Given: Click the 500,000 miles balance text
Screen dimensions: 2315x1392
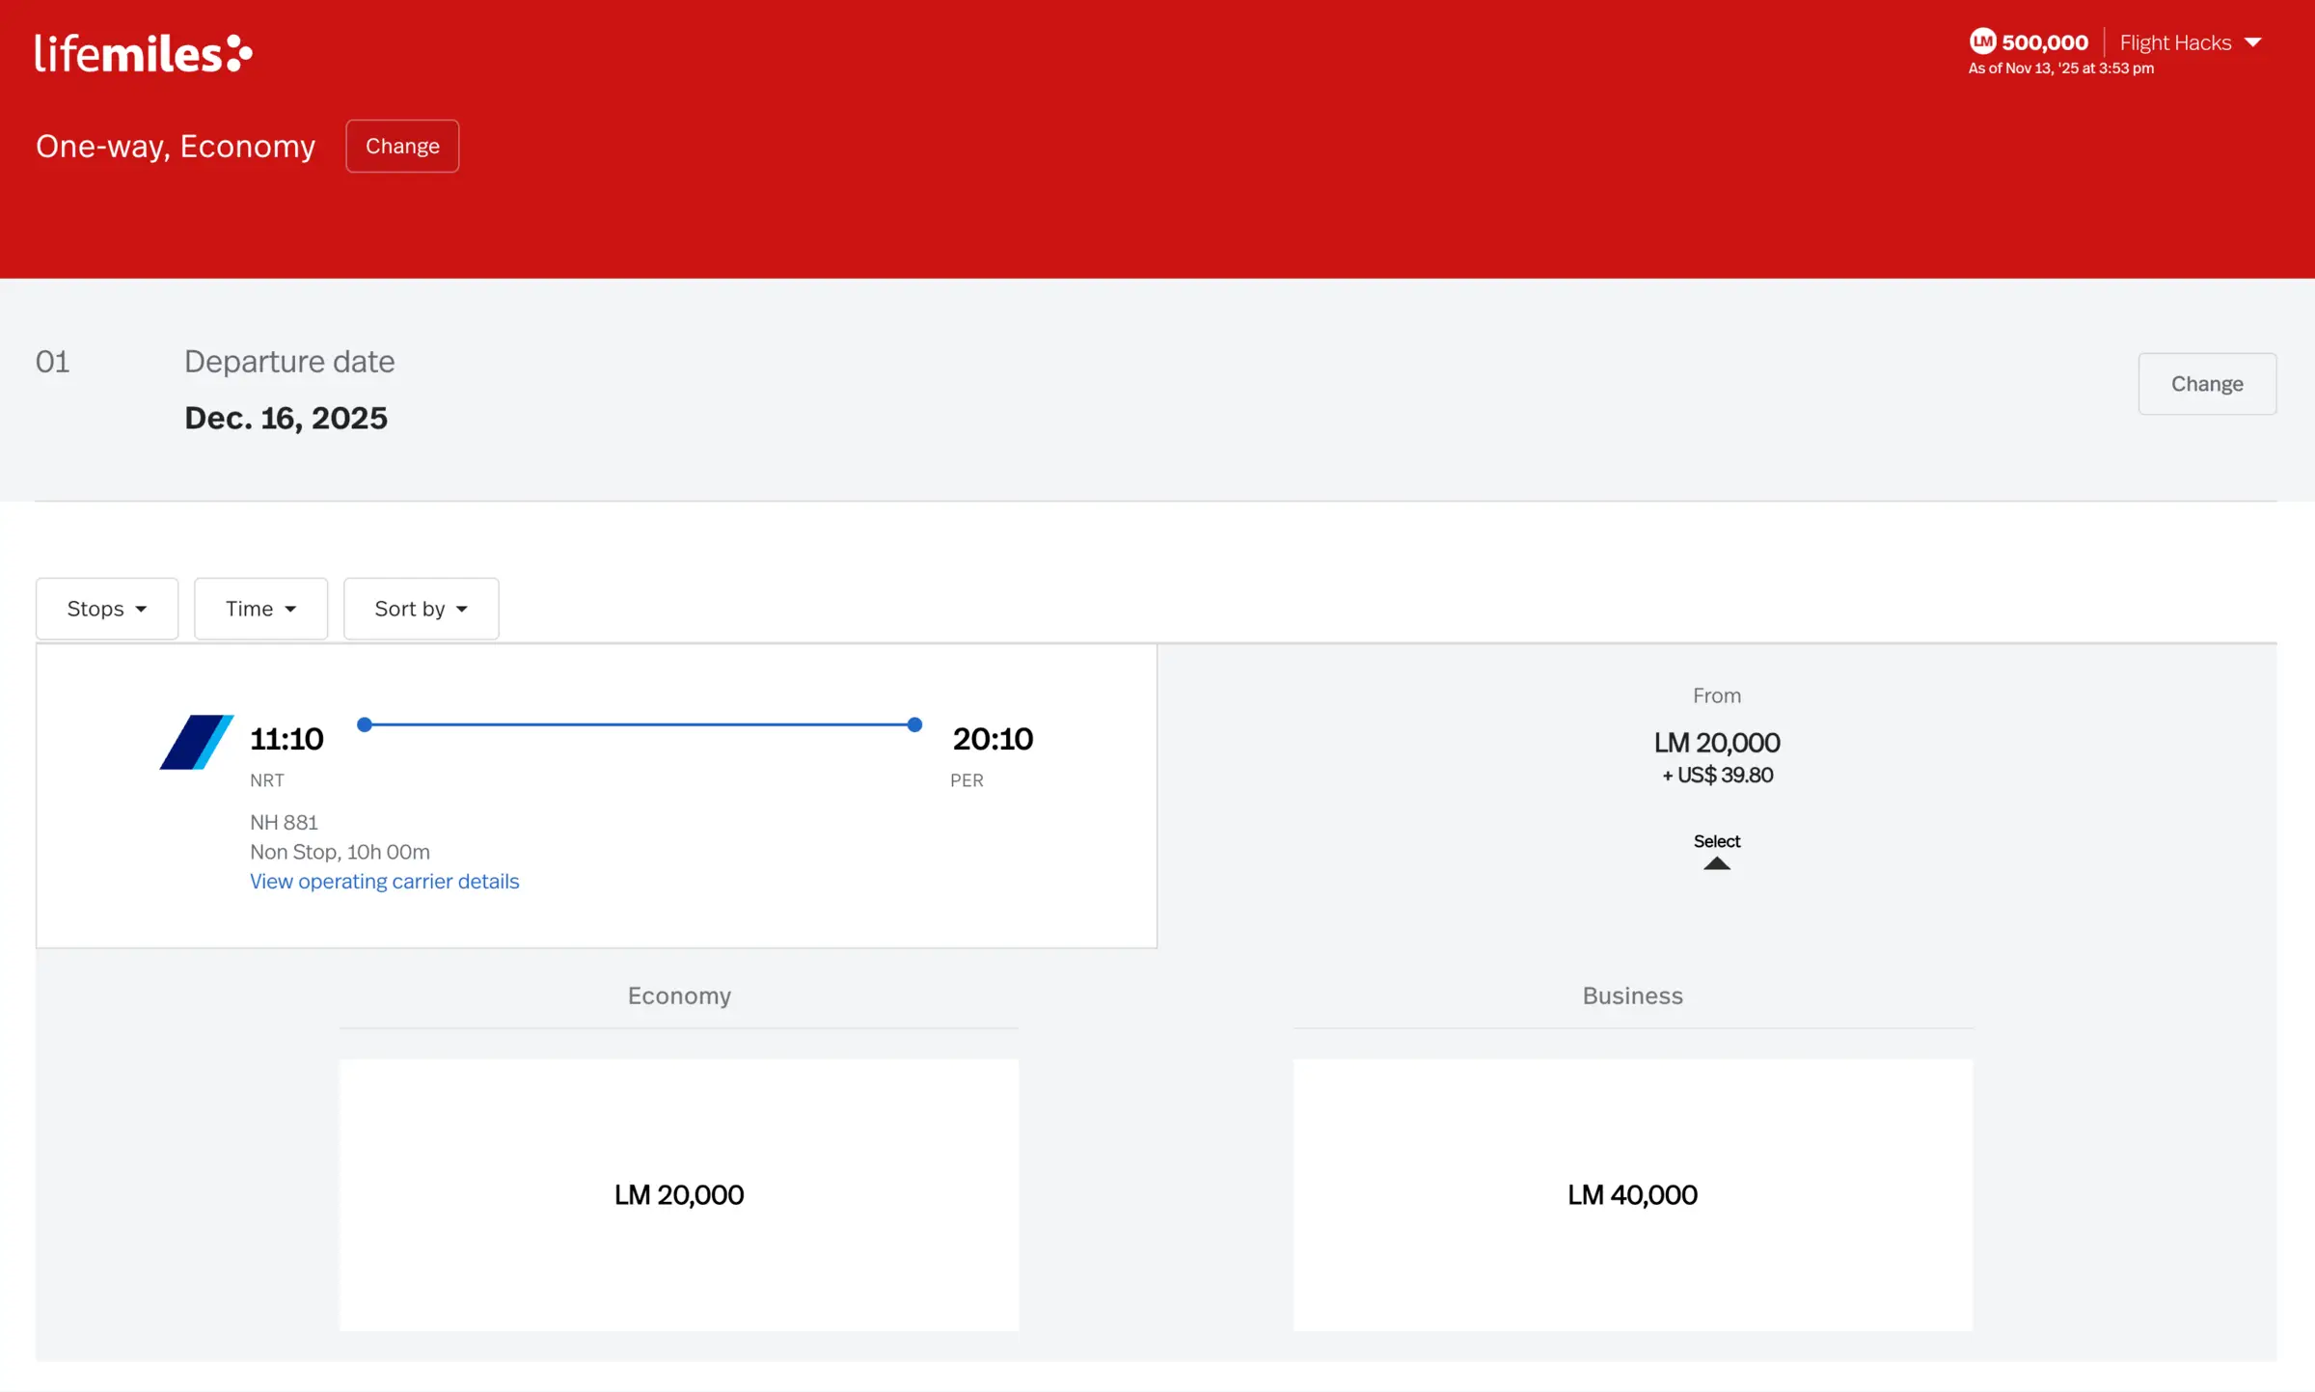Looking at the screenshot, I should [2044, 42].
